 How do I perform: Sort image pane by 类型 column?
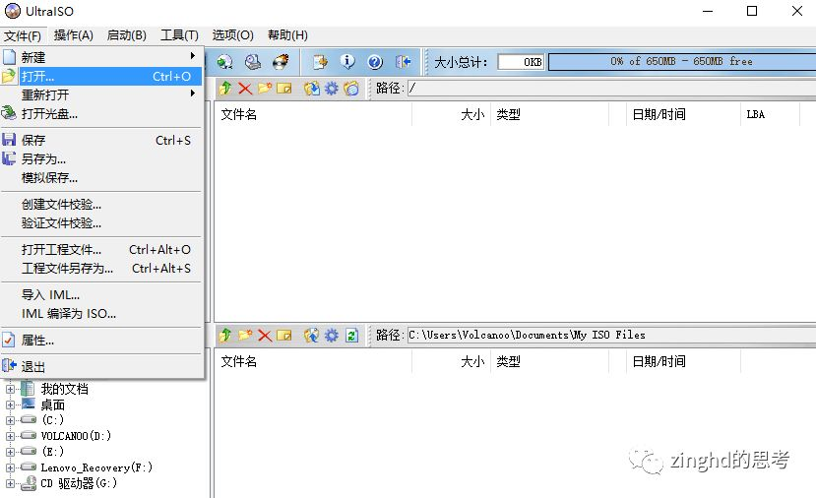pos(549,114)
